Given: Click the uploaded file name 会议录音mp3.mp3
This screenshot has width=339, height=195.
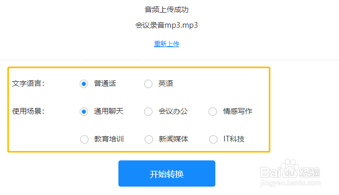Looking at the screenshot, I should [167, 25].
